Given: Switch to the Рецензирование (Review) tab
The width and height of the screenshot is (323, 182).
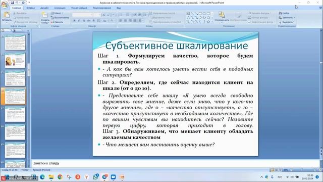Looking at the screenshot, I should 102,8.
